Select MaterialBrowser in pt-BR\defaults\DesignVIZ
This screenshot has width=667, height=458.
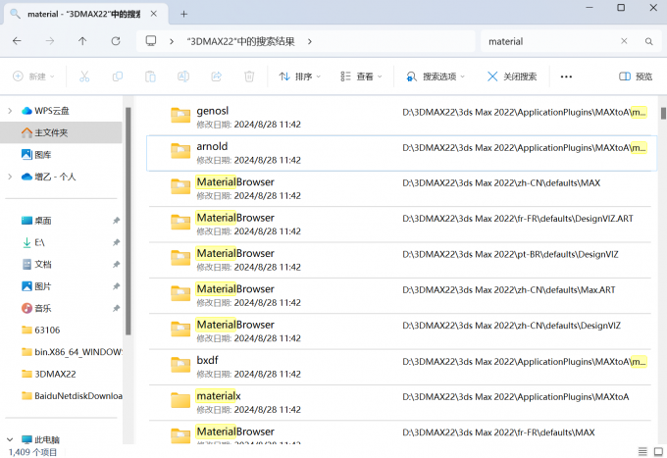pyautogui.click(x=400, y=260)
